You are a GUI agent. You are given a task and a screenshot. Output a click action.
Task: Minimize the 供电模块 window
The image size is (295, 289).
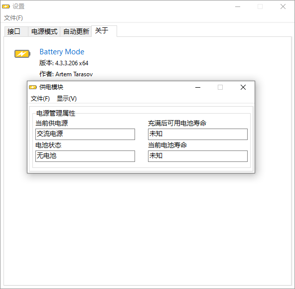pyautogui.click(x=198, y=87)
